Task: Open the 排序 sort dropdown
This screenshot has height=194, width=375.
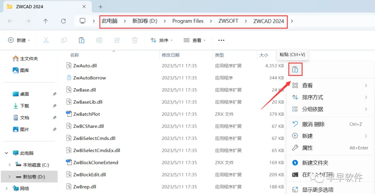Action: coord(161,40)
